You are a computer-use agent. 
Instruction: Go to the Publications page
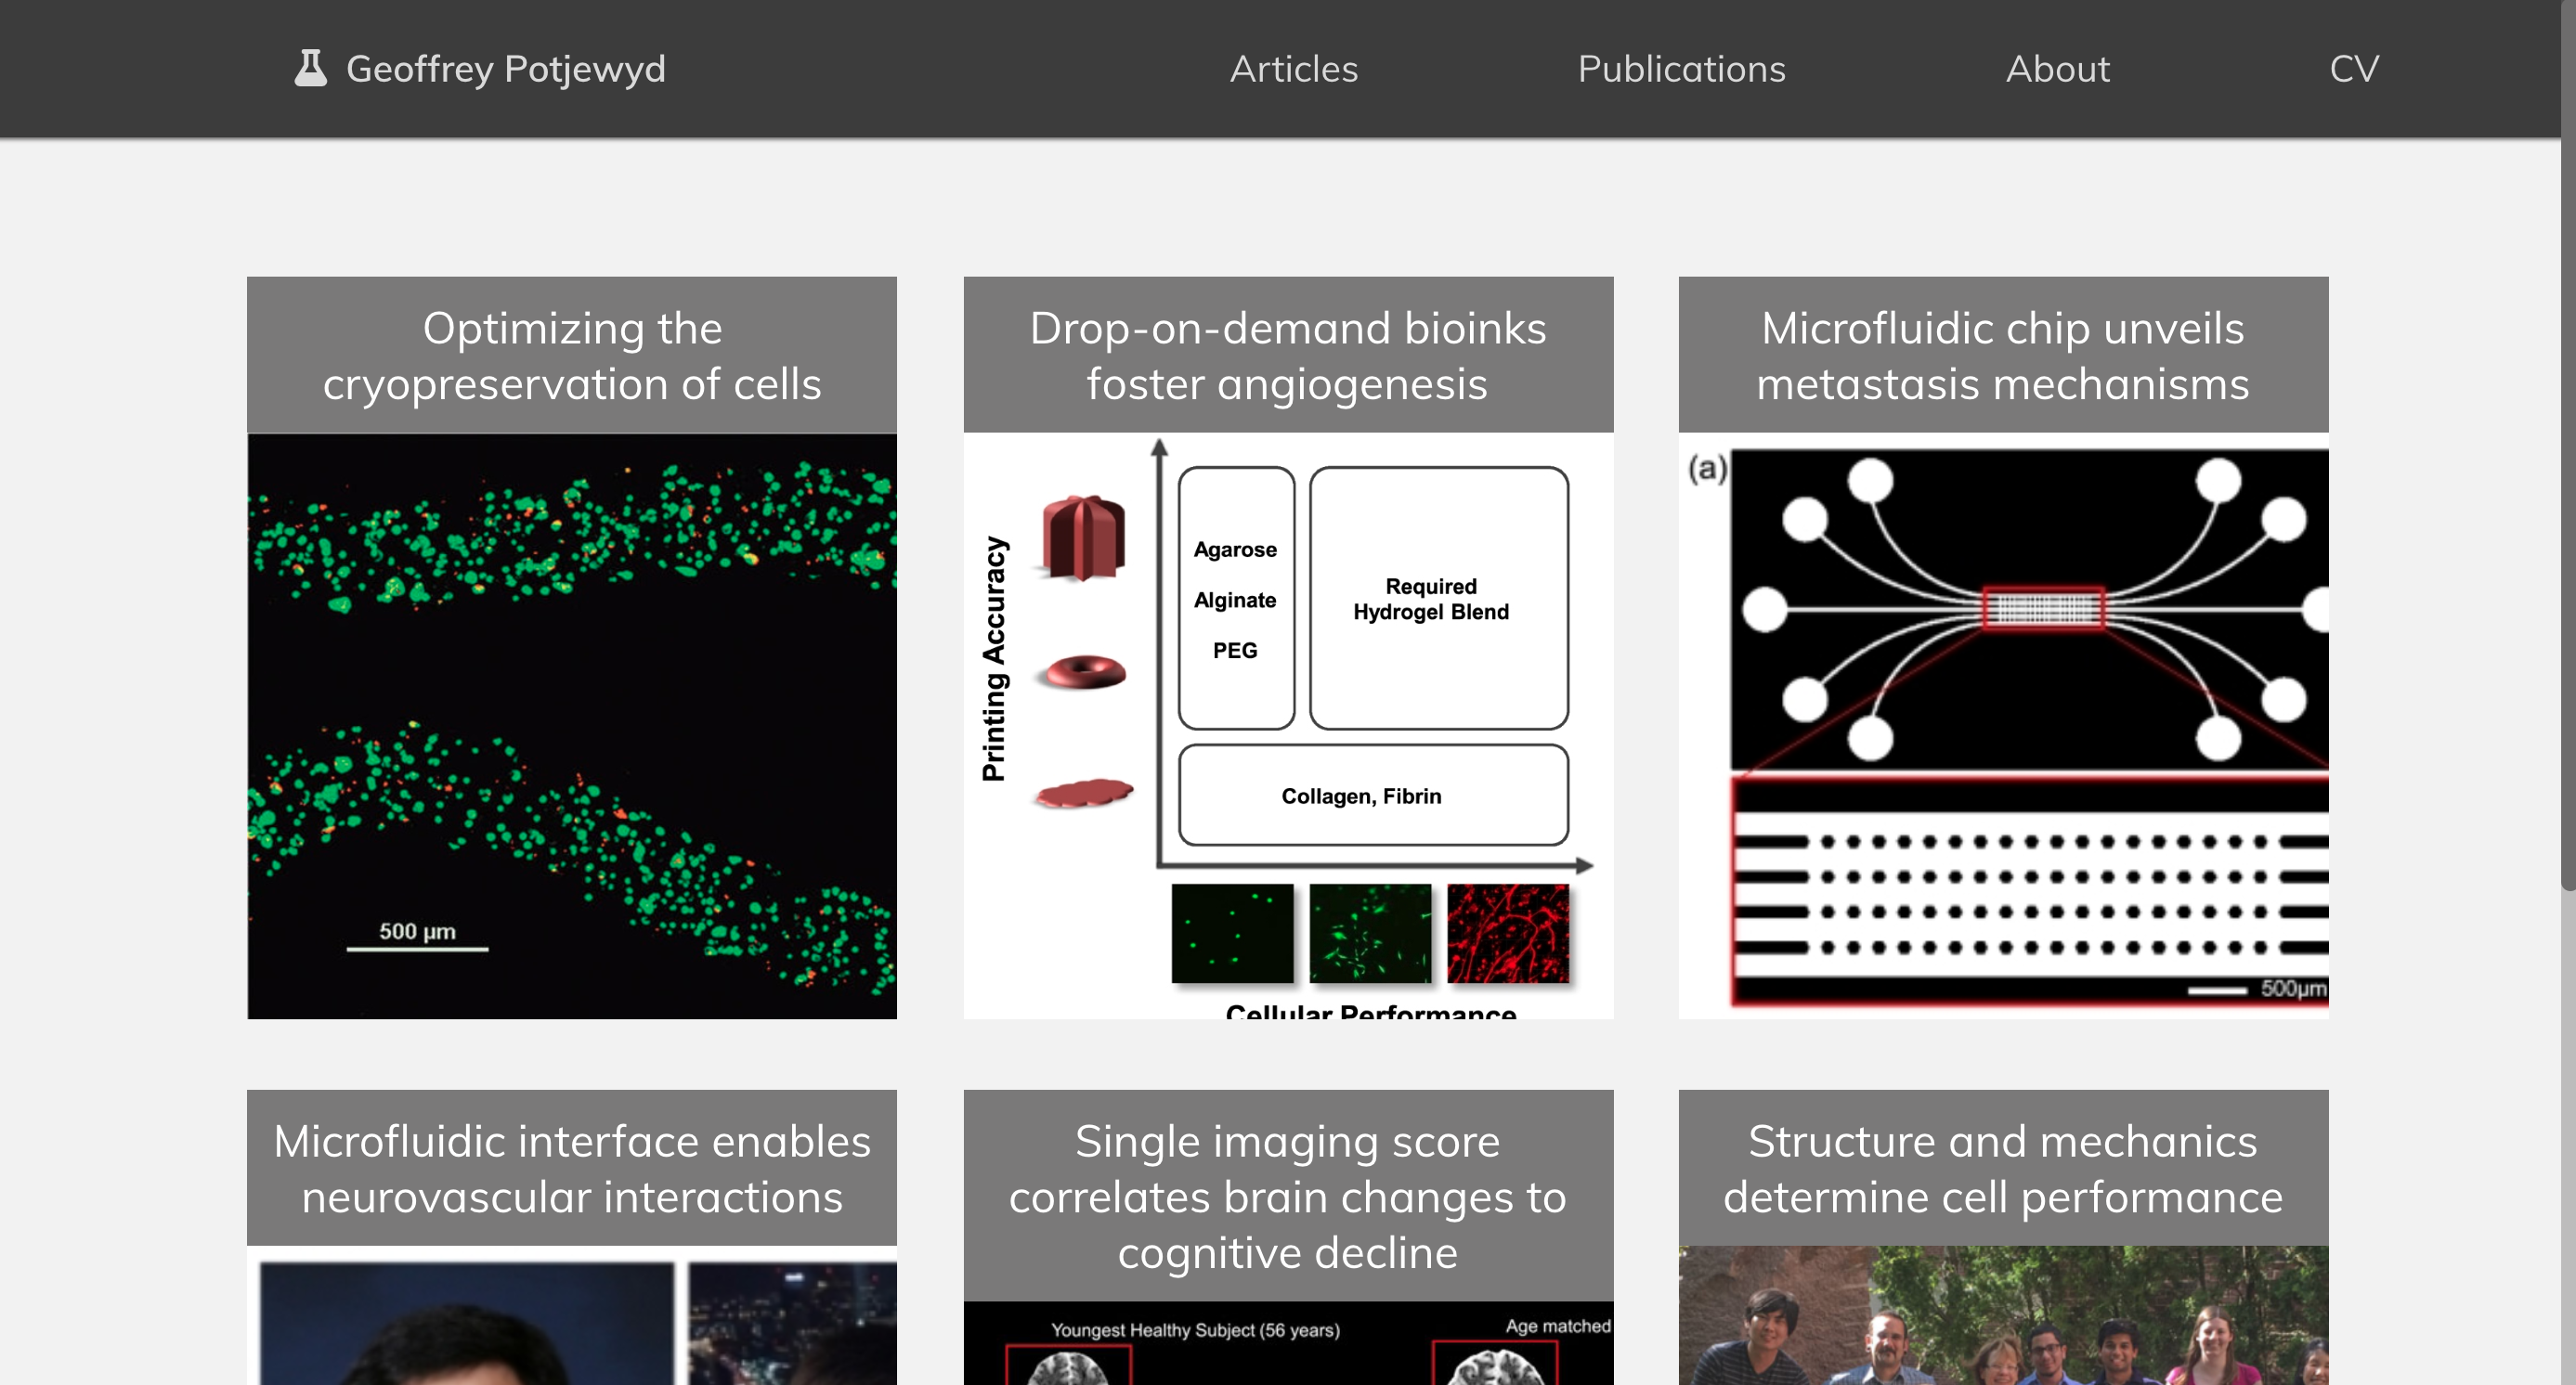pyautogui.click(x=1681, y=69)
